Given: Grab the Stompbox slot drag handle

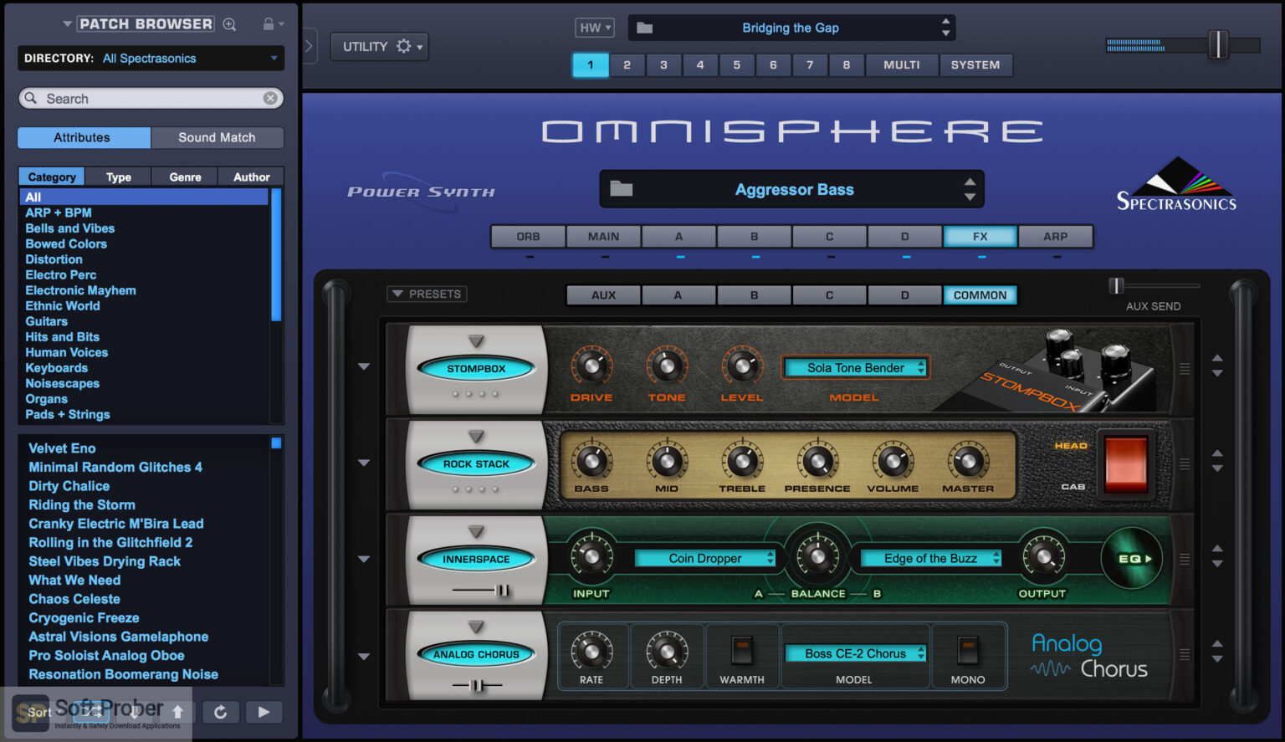Looking at the screenshot, I should pyautogui.click(x=1185, y=369).
